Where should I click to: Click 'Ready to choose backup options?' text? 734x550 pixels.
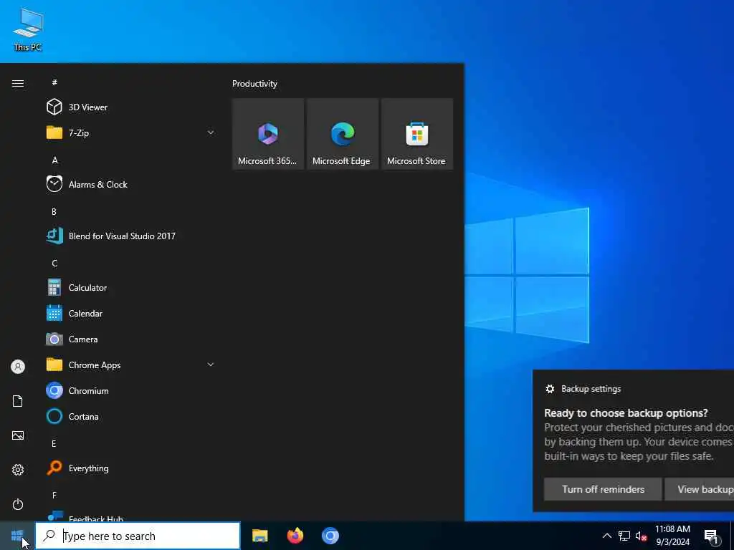tap(626, 413)
